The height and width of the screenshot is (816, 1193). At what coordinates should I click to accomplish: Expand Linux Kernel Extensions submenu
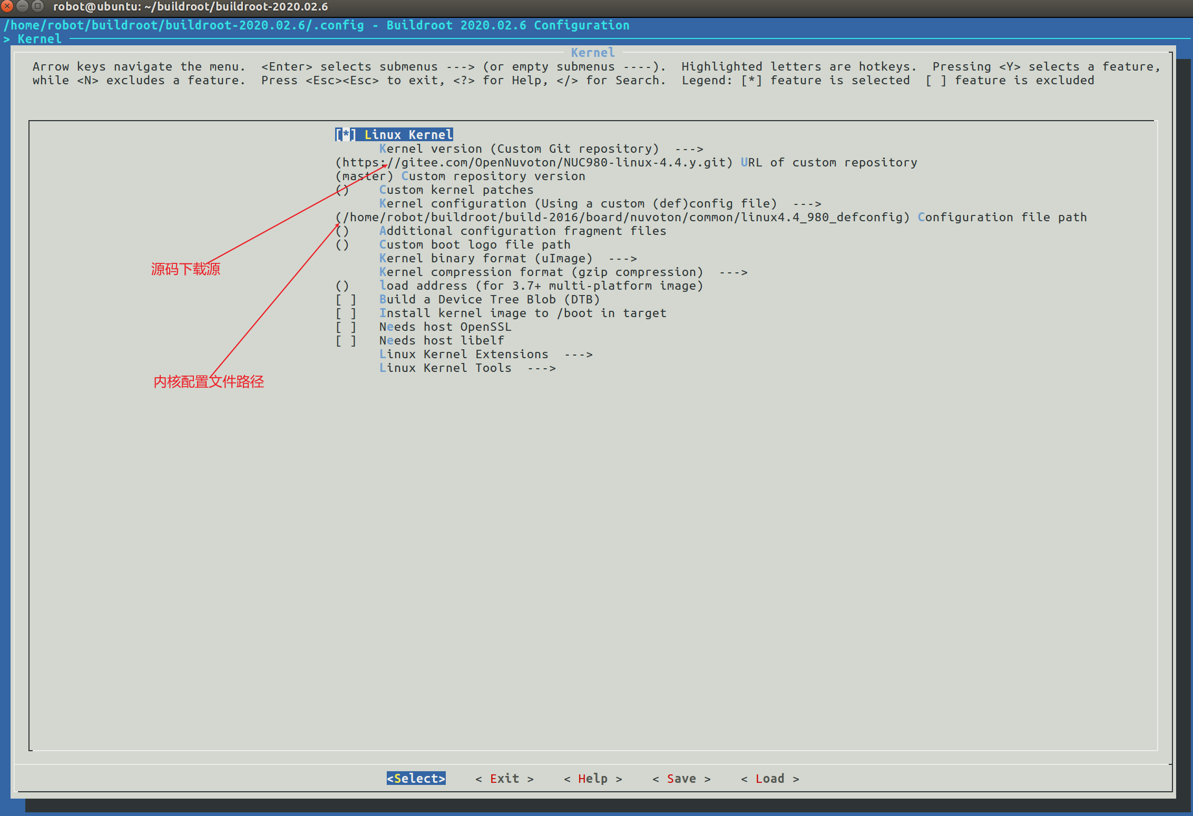(486, 355)
